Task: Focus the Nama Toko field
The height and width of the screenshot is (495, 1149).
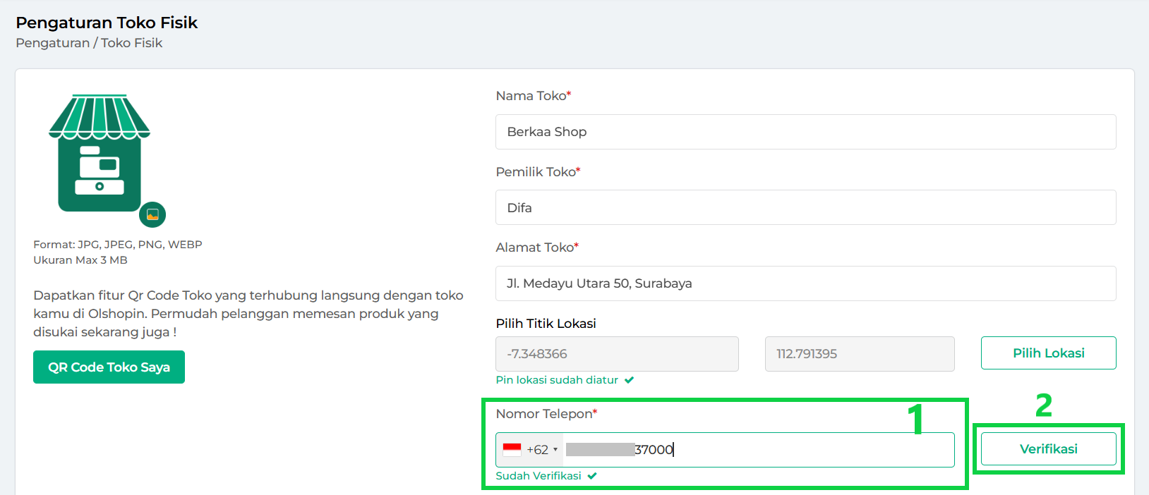Action: click(805, 132)
